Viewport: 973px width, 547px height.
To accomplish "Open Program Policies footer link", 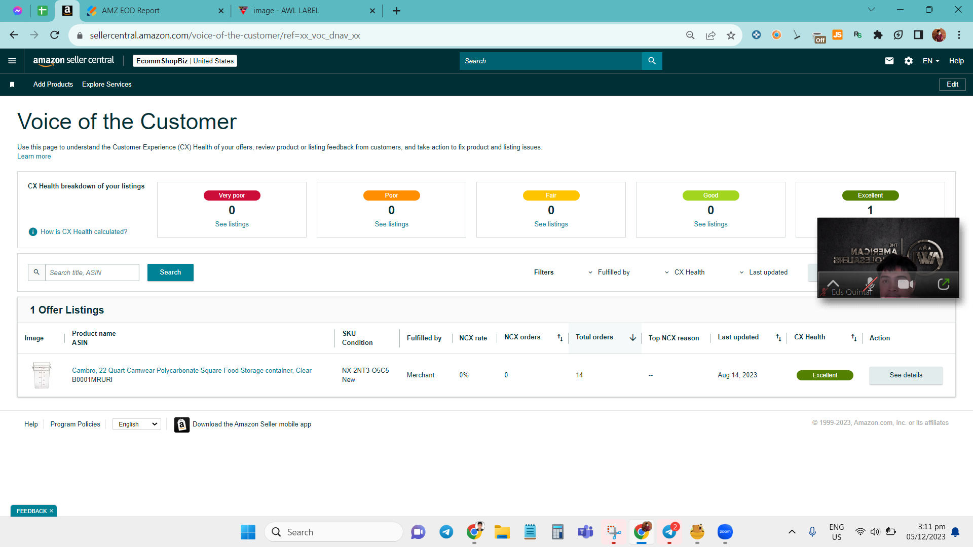I will click(x=76, y=424).
